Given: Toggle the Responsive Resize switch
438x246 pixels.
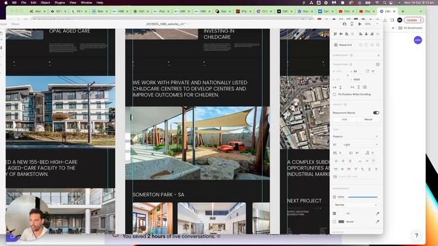Looking at the screenshot, I should point(376,113).
